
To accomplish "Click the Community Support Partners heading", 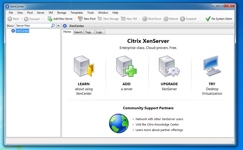I will tap(148, 108).
